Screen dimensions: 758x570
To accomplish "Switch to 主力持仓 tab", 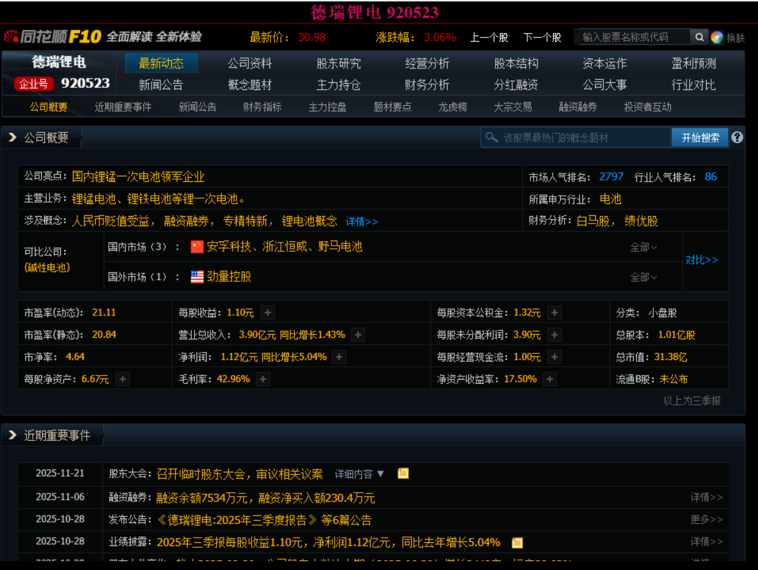I will point(339,85).
